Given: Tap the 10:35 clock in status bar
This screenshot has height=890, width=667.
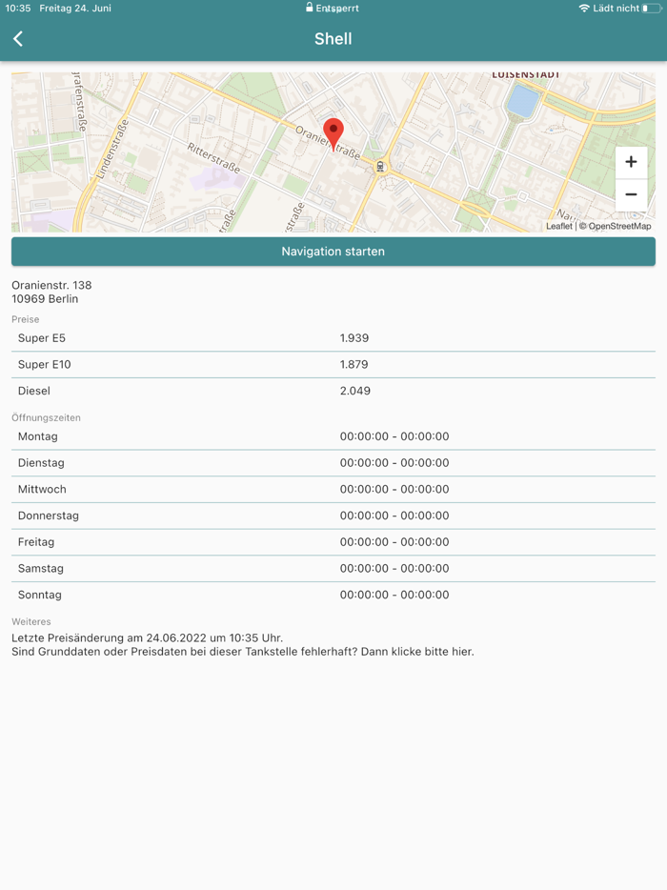Looking at the screenshot, I should pyautogui.click(x=18, y=8).
